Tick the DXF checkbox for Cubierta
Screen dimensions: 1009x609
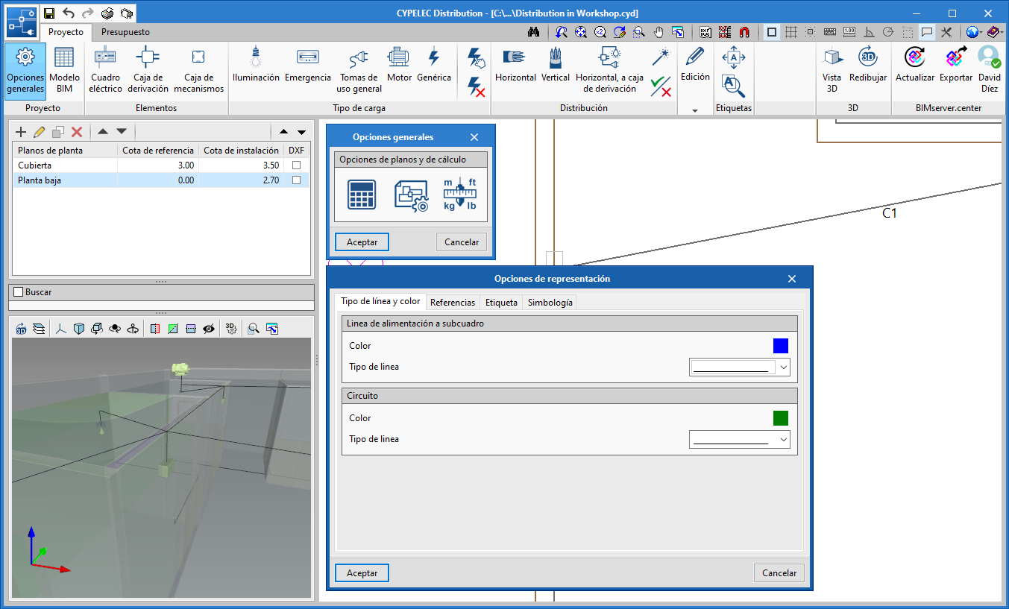coord(296,165)
